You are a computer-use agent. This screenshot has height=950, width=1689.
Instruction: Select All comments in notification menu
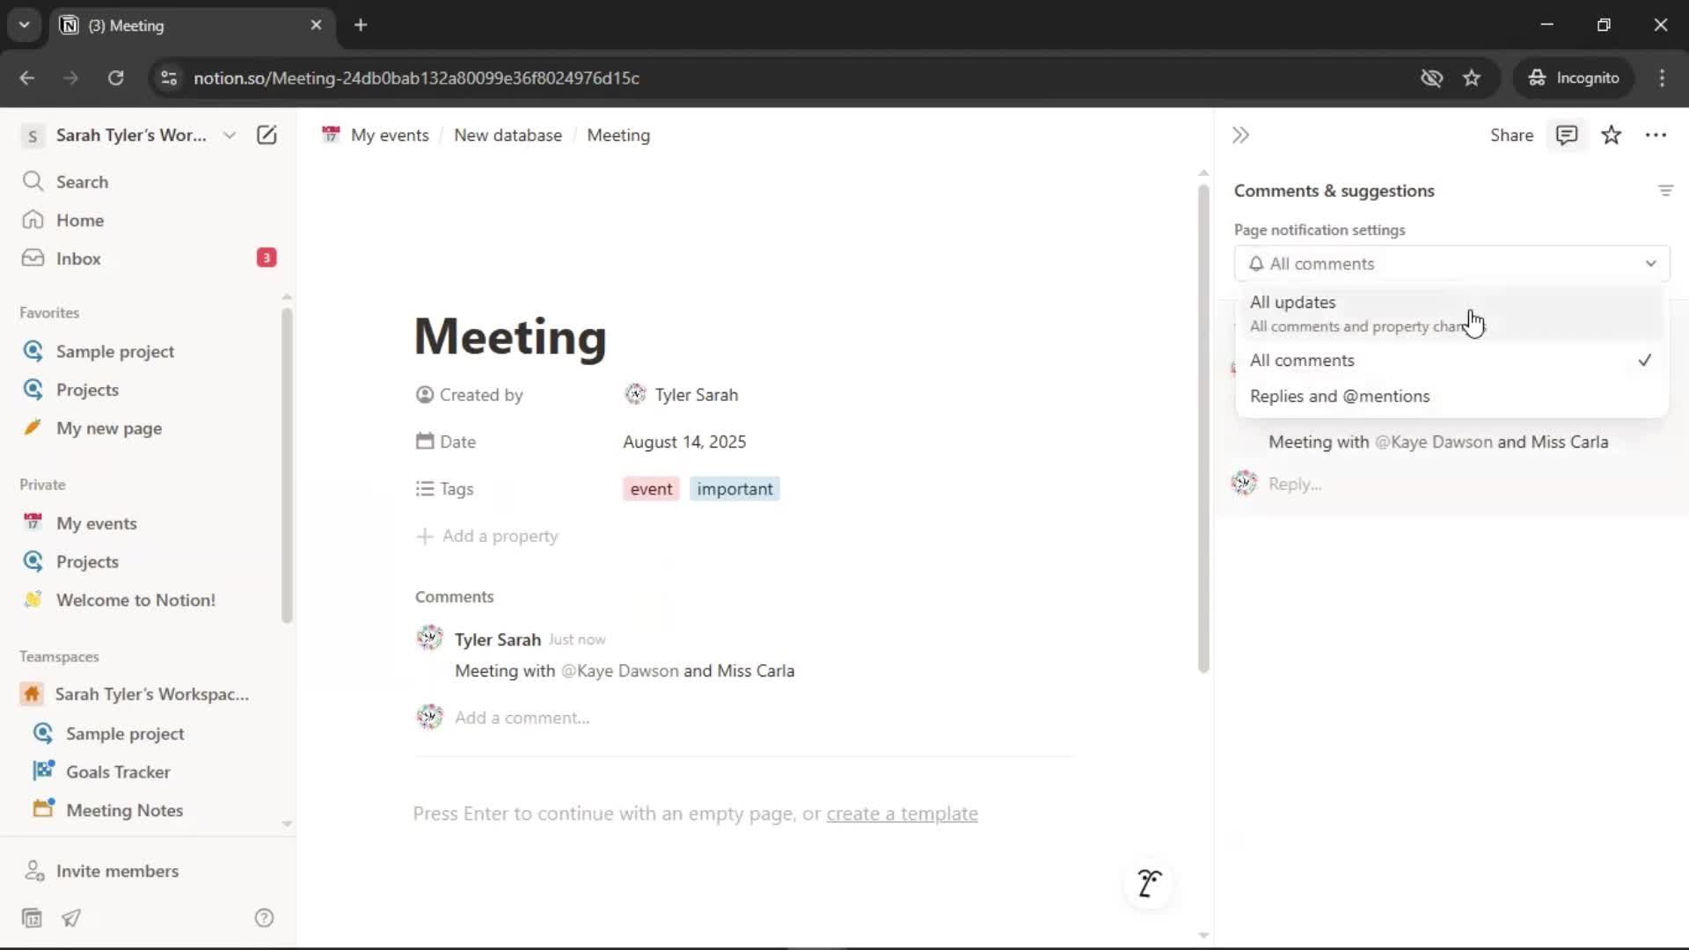[x=1451, y=360]
